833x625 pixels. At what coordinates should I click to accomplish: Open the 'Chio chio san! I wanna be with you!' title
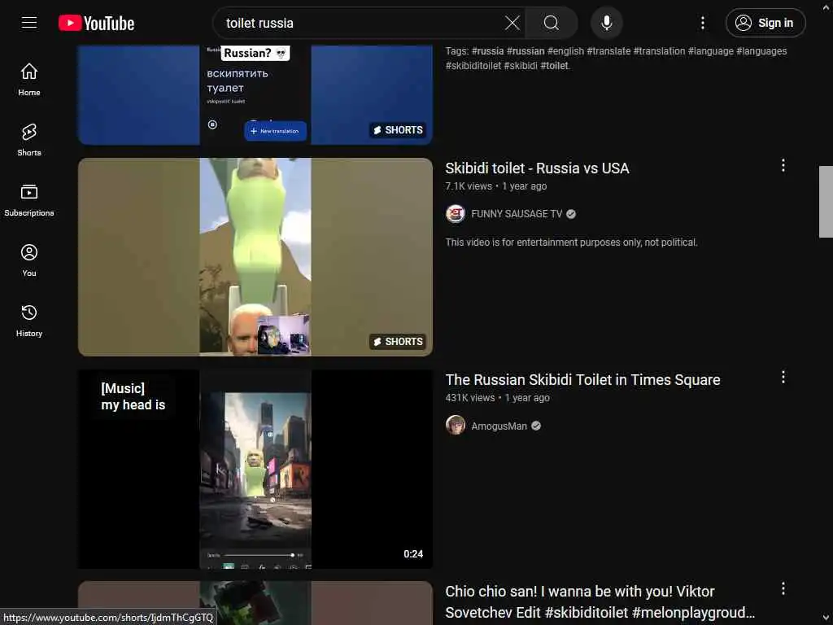(x=600, y=602)
